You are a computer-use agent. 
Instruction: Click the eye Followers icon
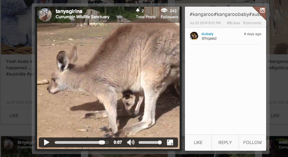pyautogui.click(x=164, y=10)
